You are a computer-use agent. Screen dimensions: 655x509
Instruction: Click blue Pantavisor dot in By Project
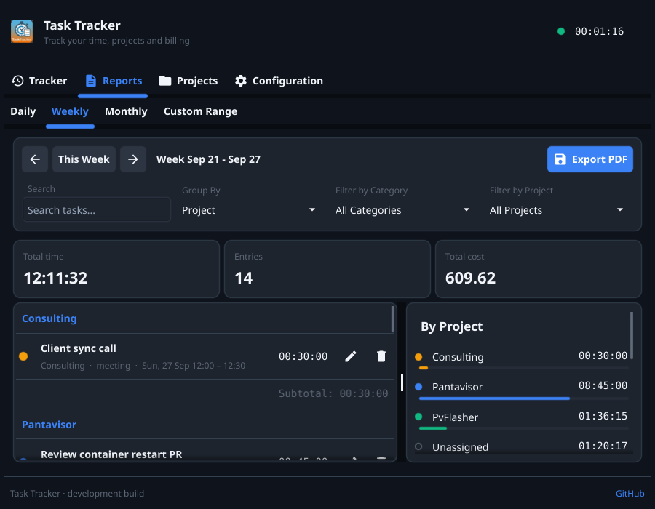(x=418, y=387)
